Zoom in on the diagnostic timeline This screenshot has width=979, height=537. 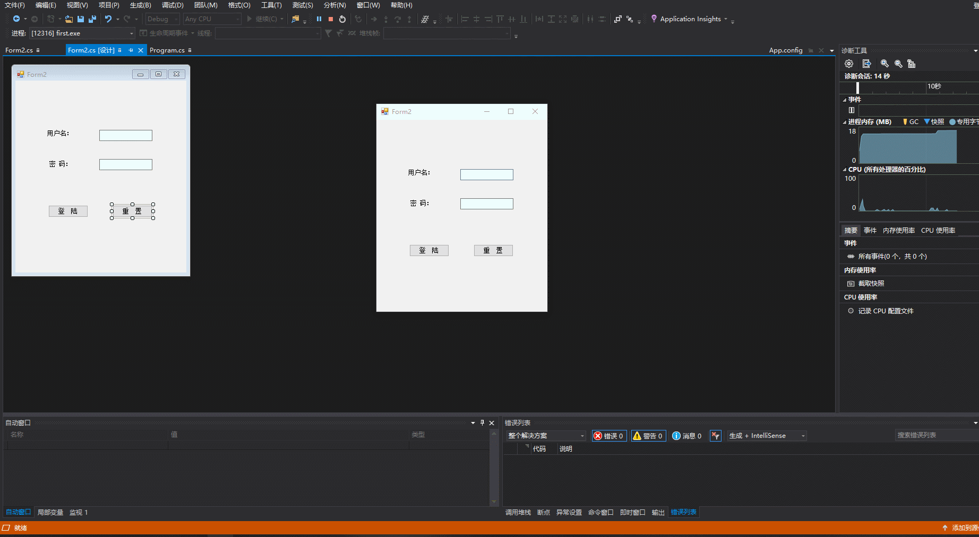click(884, 64)
